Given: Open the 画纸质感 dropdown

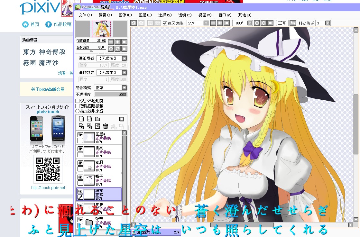Looking at the screenshot, I should [124, 59].
